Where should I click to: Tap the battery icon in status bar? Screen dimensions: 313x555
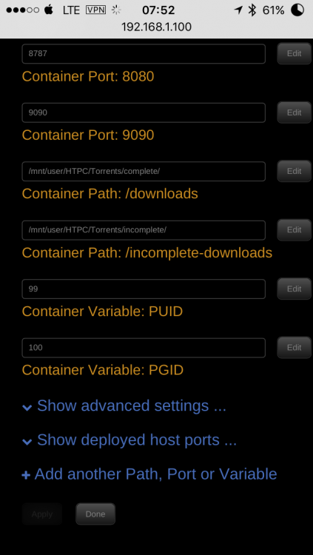[297, 10]
